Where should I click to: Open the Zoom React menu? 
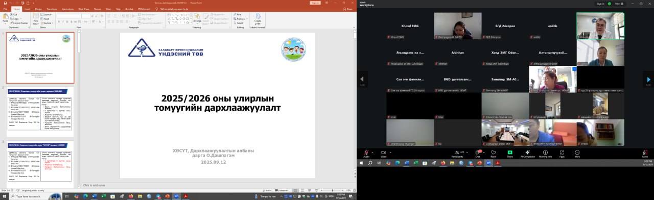click(x=494, y=153)
